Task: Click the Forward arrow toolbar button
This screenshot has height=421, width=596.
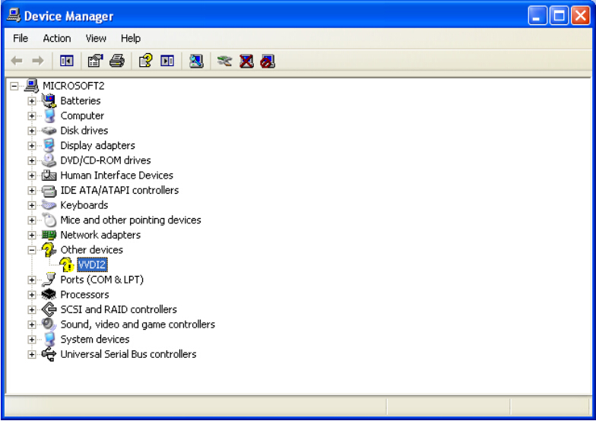Action: coord(38,61)
